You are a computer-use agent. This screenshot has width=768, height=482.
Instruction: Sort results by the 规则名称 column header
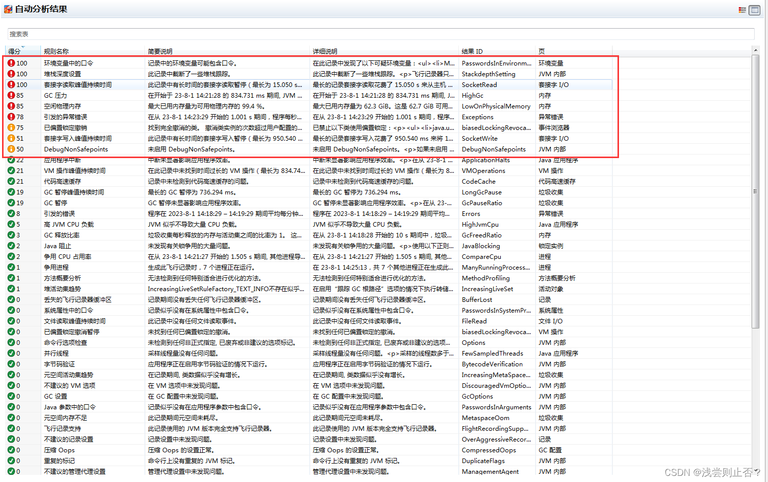coord(57,51)
